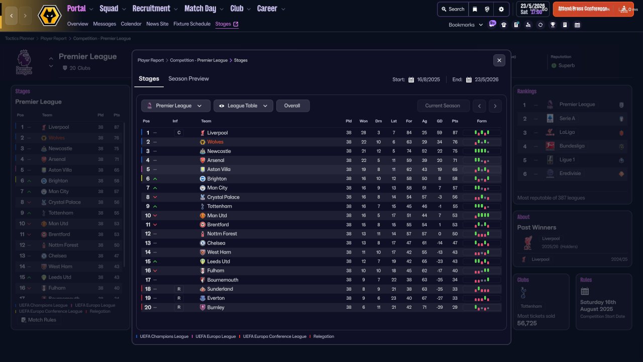
Task: Open the 9+ notifications speech bubble
Action: [x=492, y=24]
